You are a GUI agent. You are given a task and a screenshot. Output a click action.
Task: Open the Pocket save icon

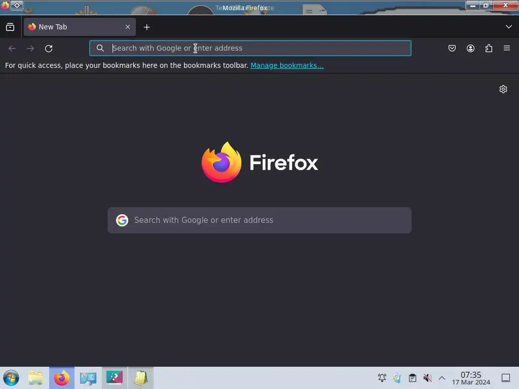[x=452, y=48]
